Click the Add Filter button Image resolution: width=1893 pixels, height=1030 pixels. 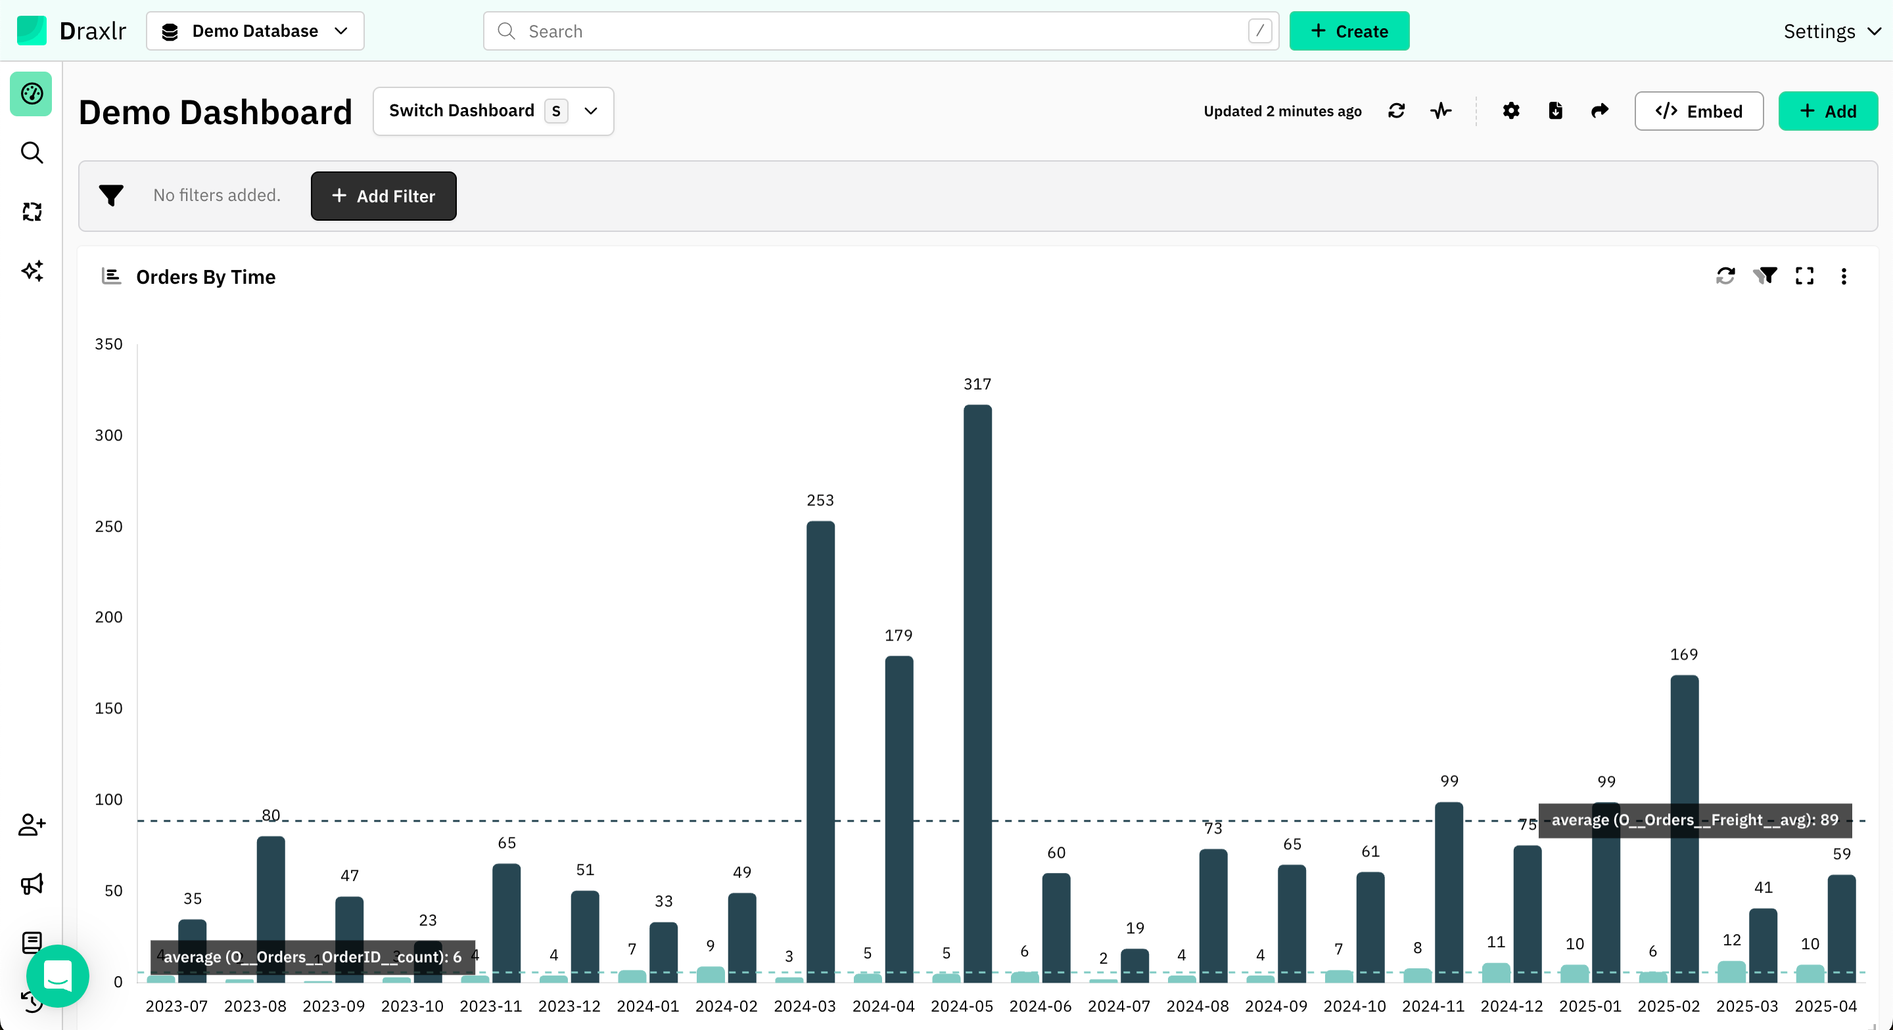pos(384,196)
